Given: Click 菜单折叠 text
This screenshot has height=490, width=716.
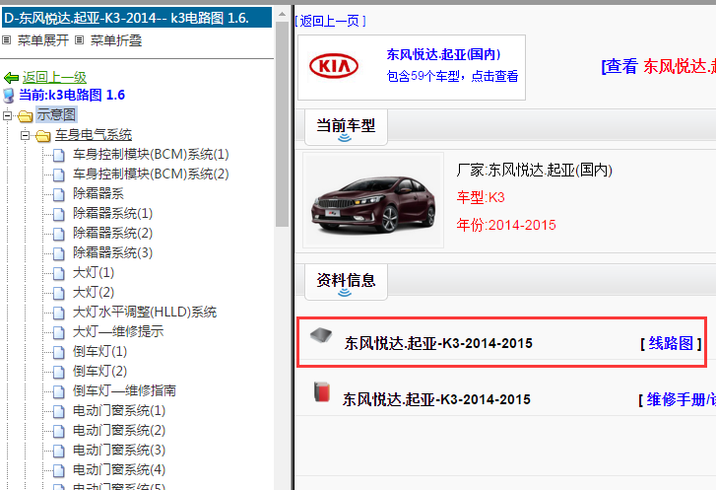Looking at the screenshot, I should point(116,40).
